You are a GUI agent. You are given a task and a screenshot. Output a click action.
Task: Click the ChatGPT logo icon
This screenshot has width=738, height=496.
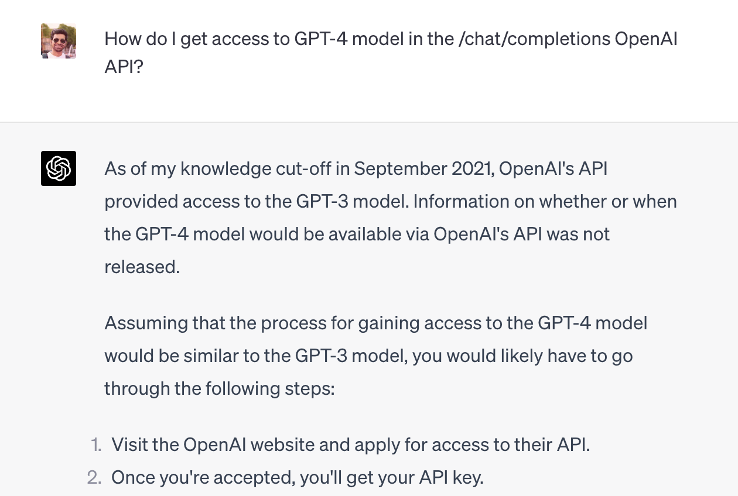(x=59, y=168)
